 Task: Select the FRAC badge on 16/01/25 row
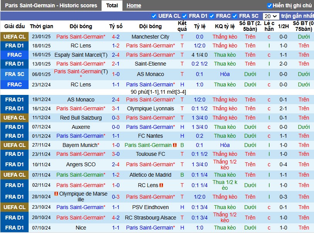(x=14, y=55)
